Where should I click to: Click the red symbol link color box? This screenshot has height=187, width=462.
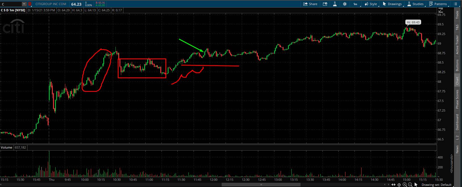(30, 4)
